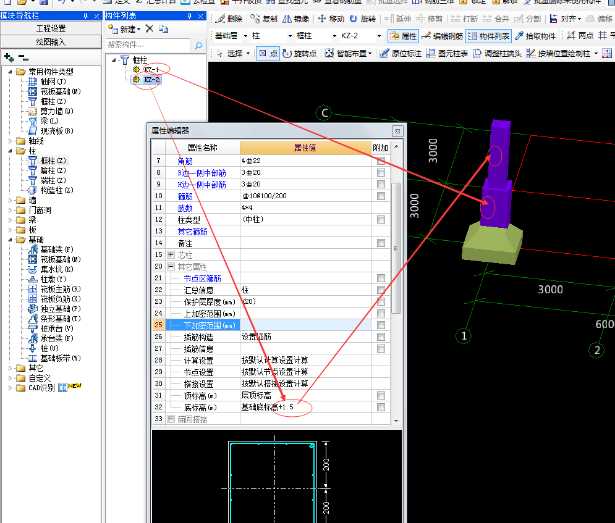Select the 旋转点 rotate point tool
This screenshot has width=615, height=523.
coord(300,53)
